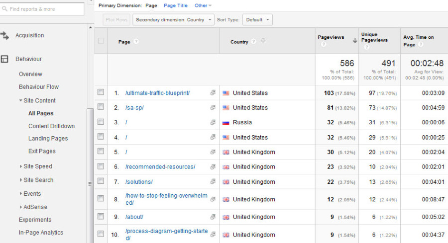Image resolution: width=448 pixels, height=243 pixels.
Task: Select Page primary dimension
Action: pyautogui.click(x=151, y=5)
